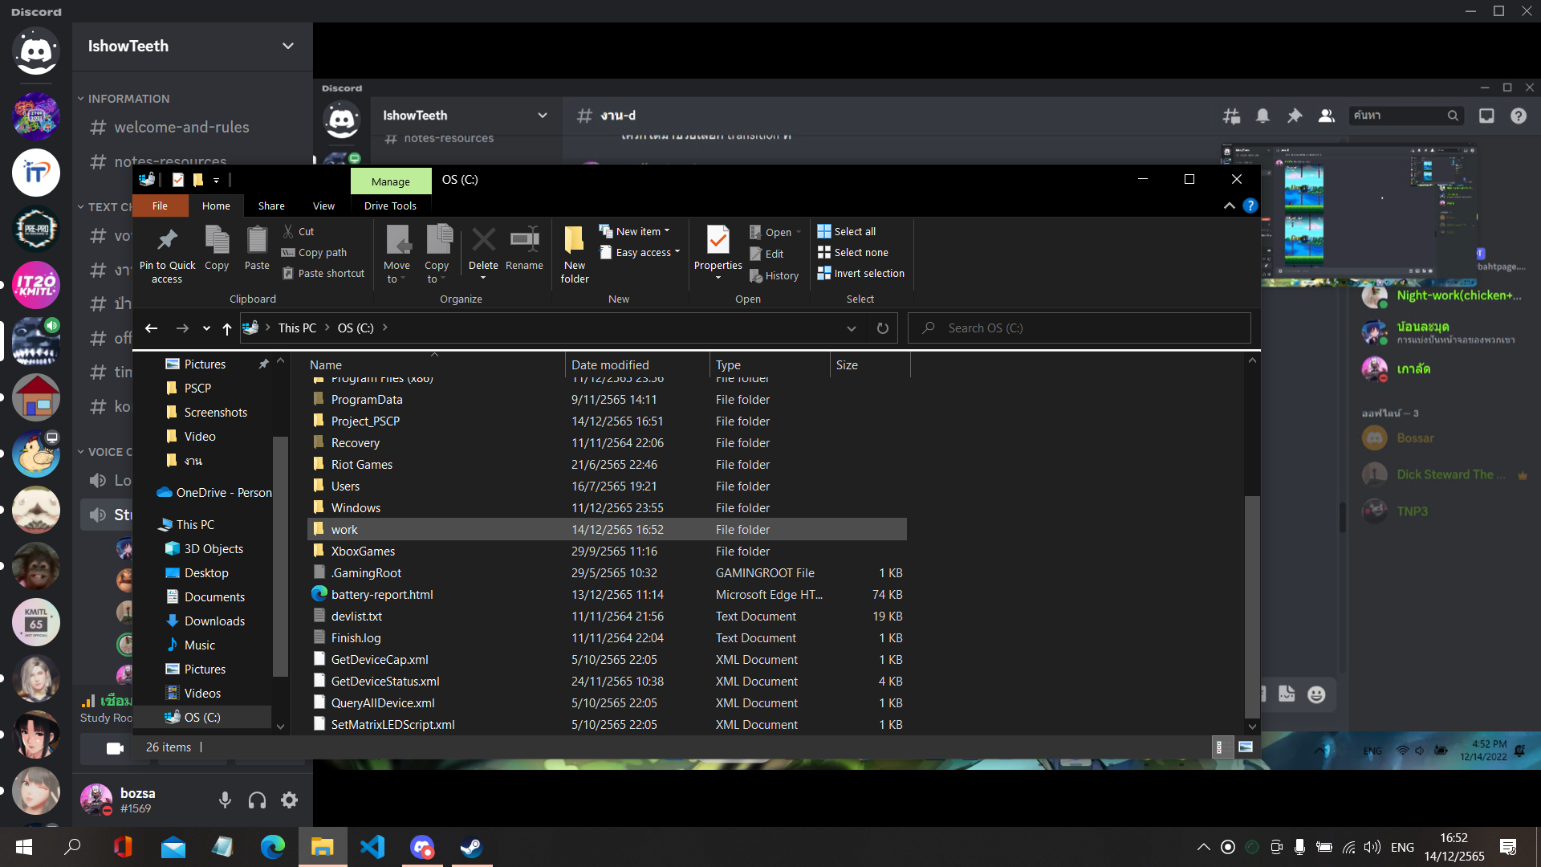Expand the IshowTeeth server dropdown menu

click(287, 47)
